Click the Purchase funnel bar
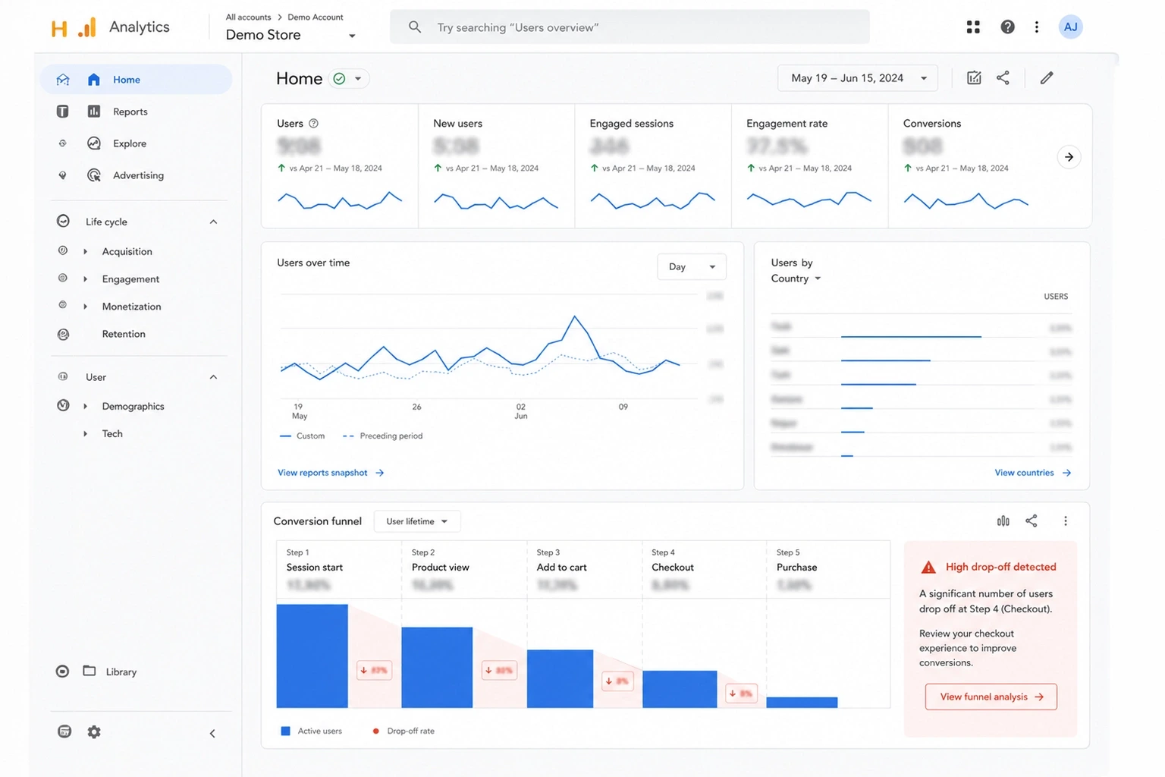 [802, 703]
